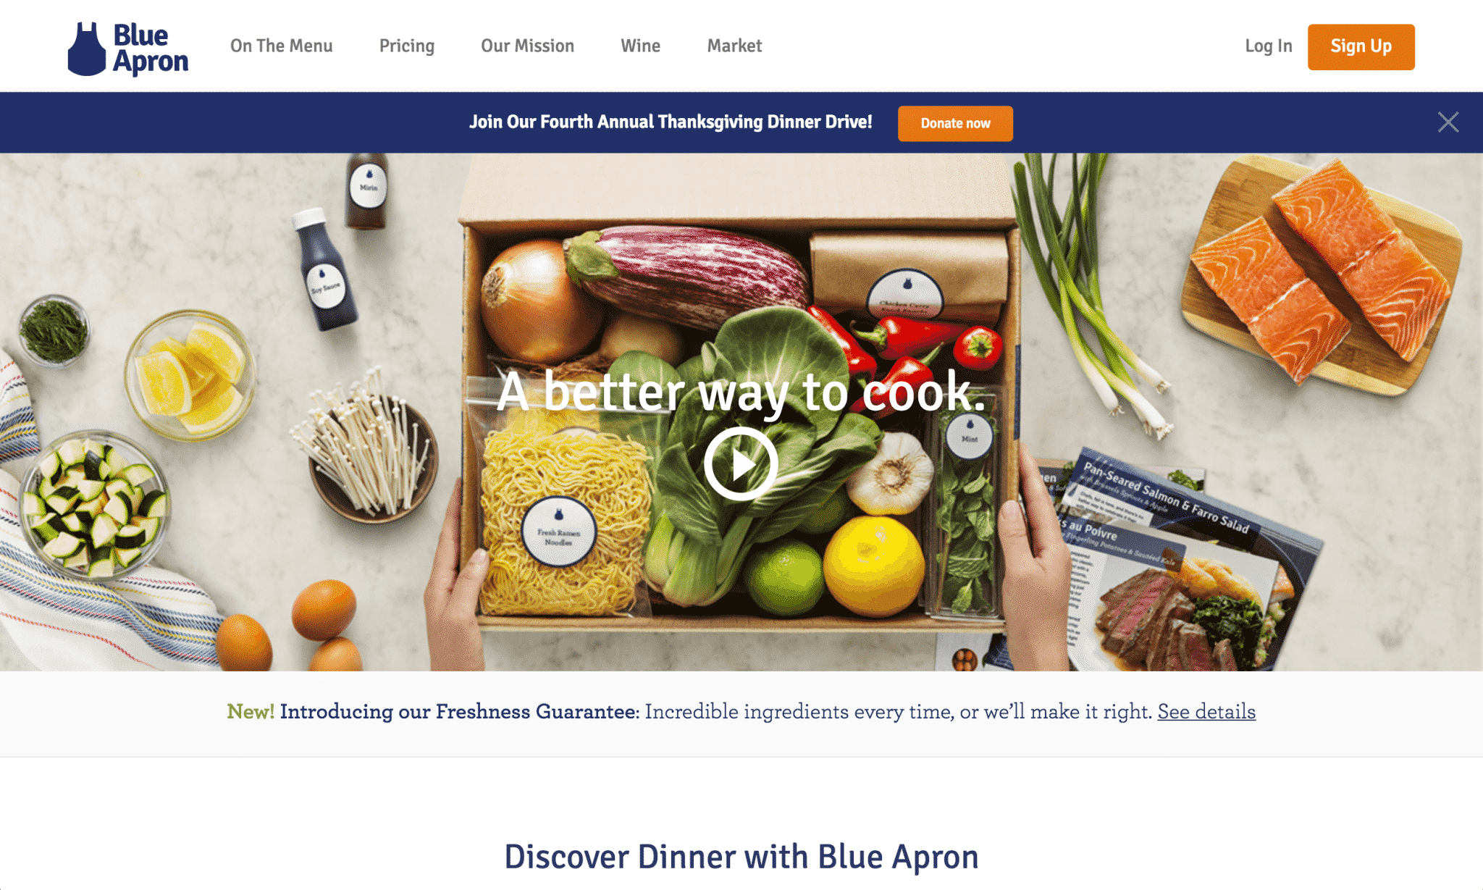
Task: Click the "A better way to cook." headline
Action: 741,392
